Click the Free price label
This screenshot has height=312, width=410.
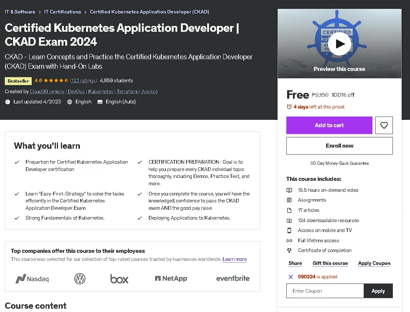298,95
